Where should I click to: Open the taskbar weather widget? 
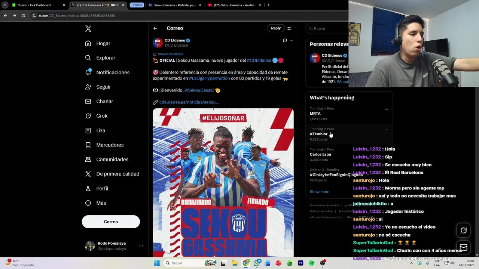point(19,263)
